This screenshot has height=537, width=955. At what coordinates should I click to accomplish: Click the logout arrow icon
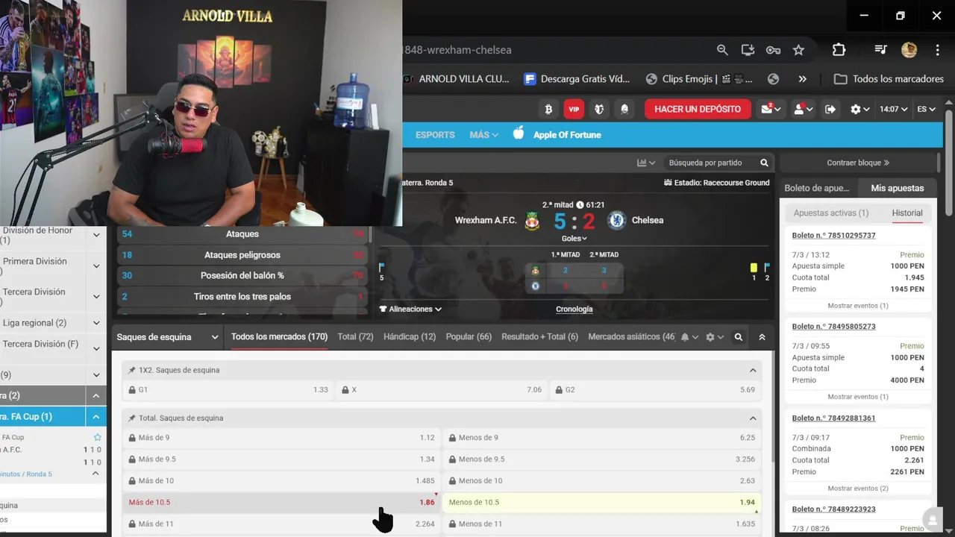click(830, 109)
